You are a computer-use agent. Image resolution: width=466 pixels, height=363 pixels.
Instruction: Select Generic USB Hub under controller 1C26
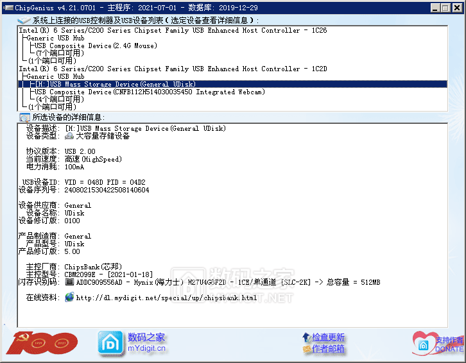(55, 38)
